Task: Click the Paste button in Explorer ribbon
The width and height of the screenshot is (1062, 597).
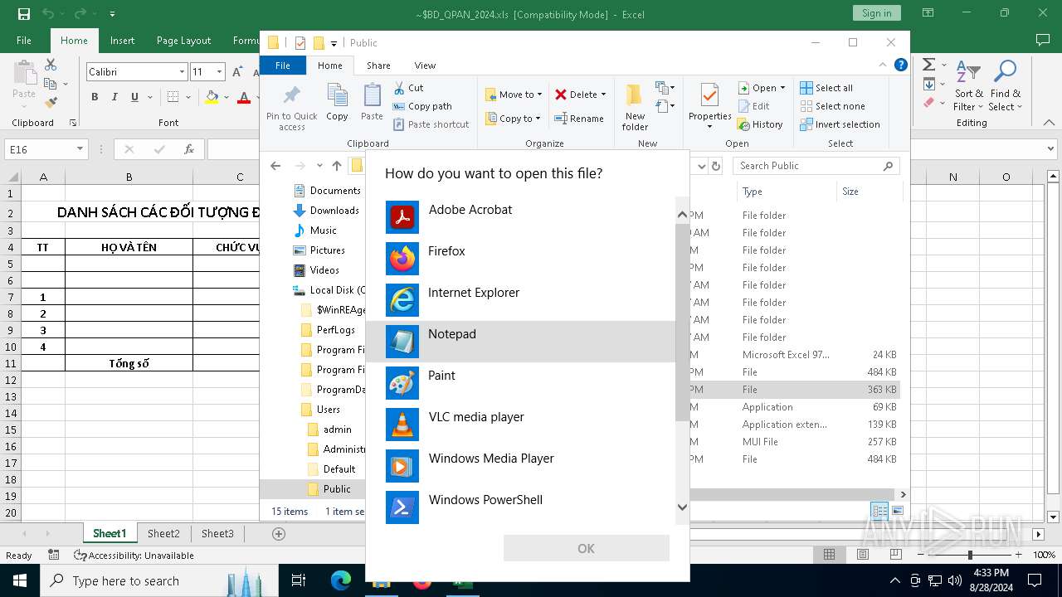Action: coord(372,103)
